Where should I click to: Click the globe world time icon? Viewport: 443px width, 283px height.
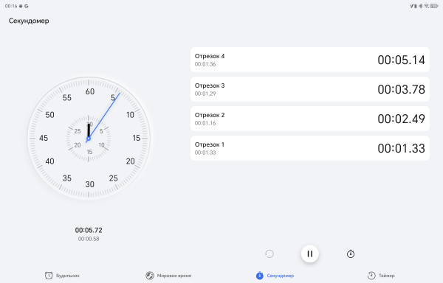pyautogui.click(x=149, y=276)
